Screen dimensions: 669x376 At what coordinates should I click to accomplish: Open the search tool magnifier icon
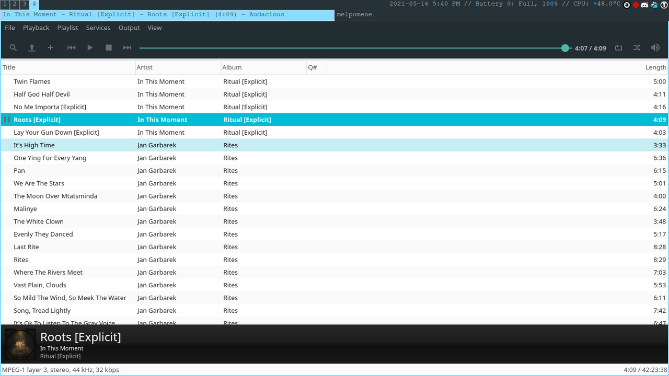tap(13, 48)
